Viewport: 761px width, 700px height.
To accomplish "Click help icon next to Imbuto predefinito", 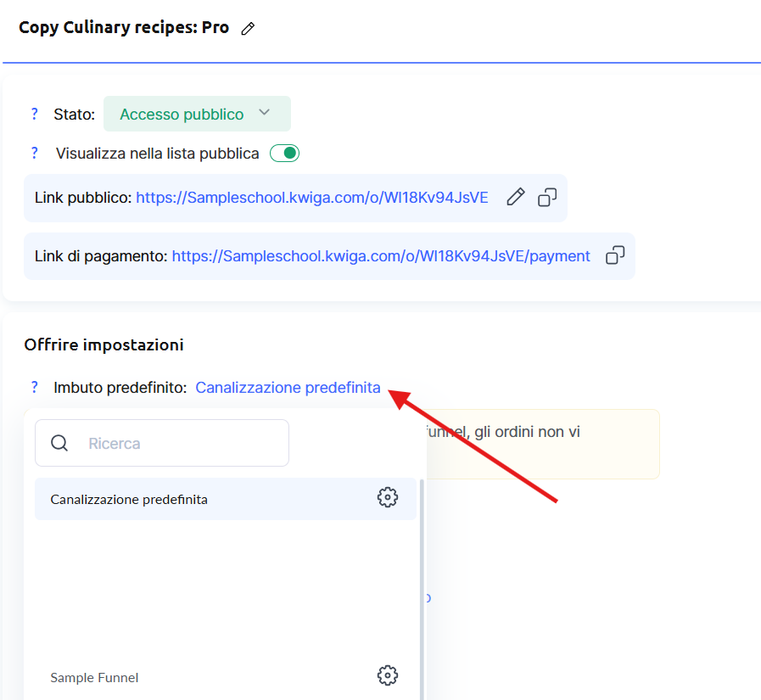I will [35, 388].
